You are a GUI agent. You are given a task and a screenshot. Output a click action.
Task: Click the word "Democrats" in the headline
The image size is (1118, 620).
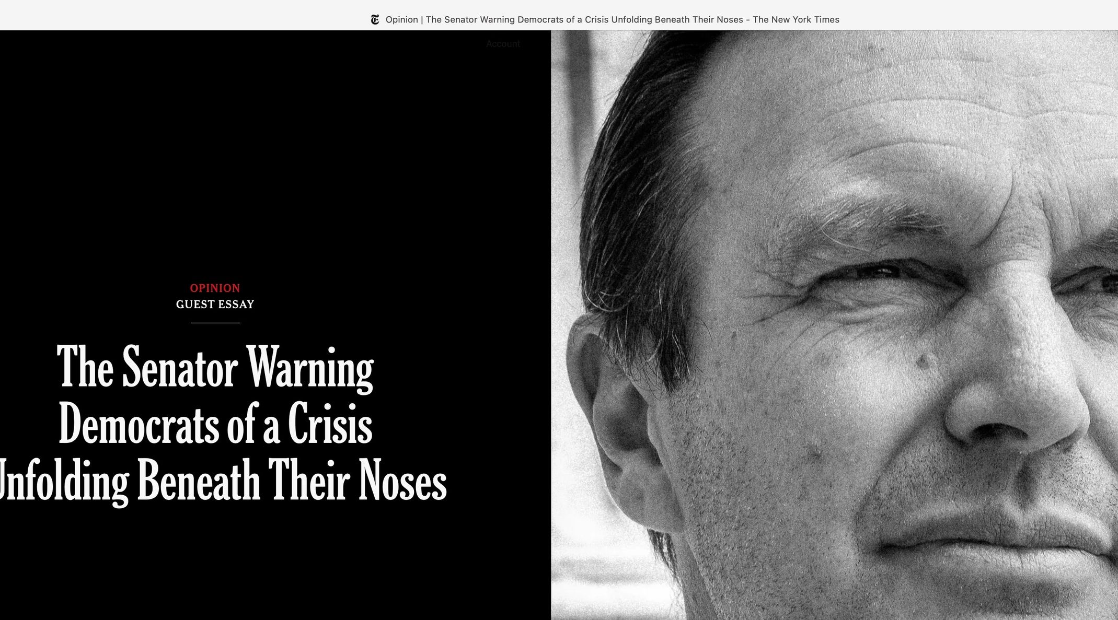click(139, 424)
